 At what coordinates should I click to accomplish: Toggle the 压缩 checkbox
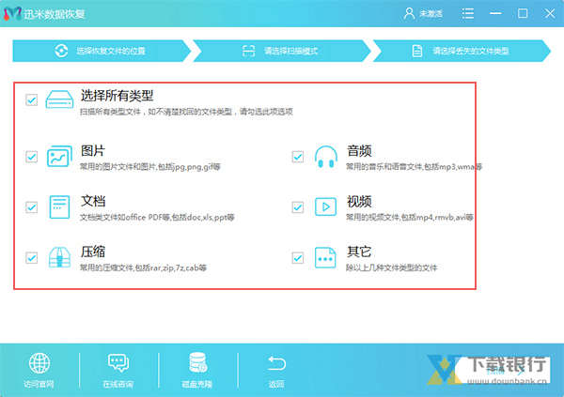[32, 257]
